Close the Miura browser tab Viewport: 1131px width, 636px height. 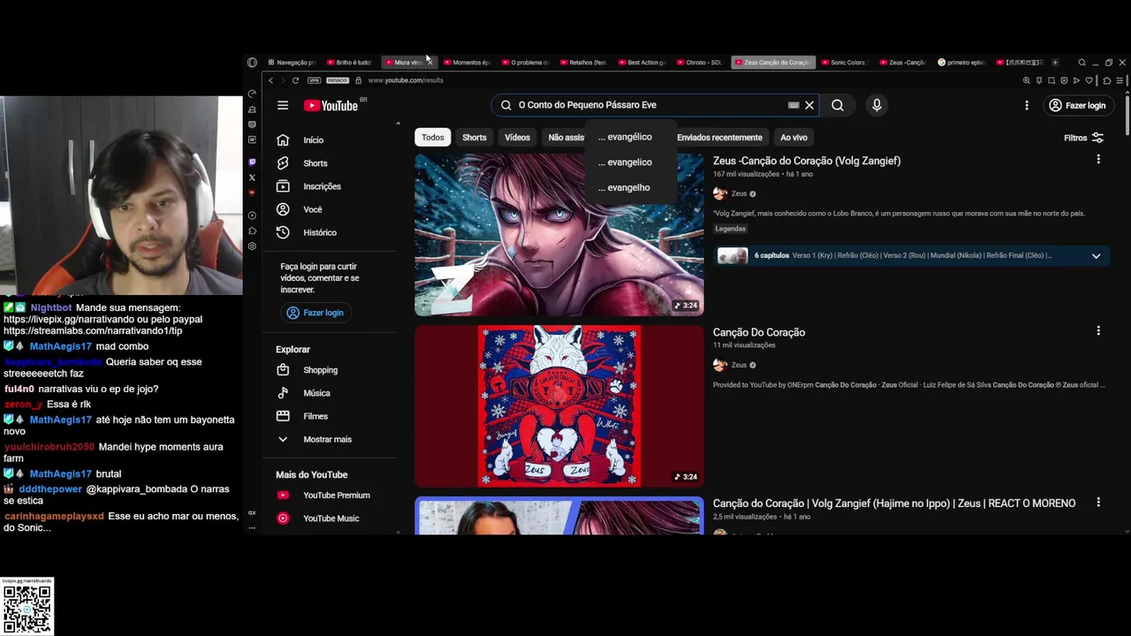click(x=429, y=63)
